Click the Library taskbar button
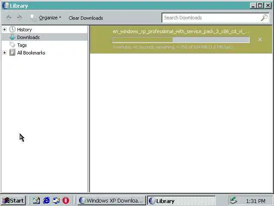Image resolution: width=274 pixels, height=206 pixels. click(182, 201)
